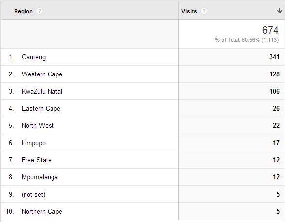Viewport: 285px width, 222px height.
Task: Open the North West region link
Action: [38, 125]
